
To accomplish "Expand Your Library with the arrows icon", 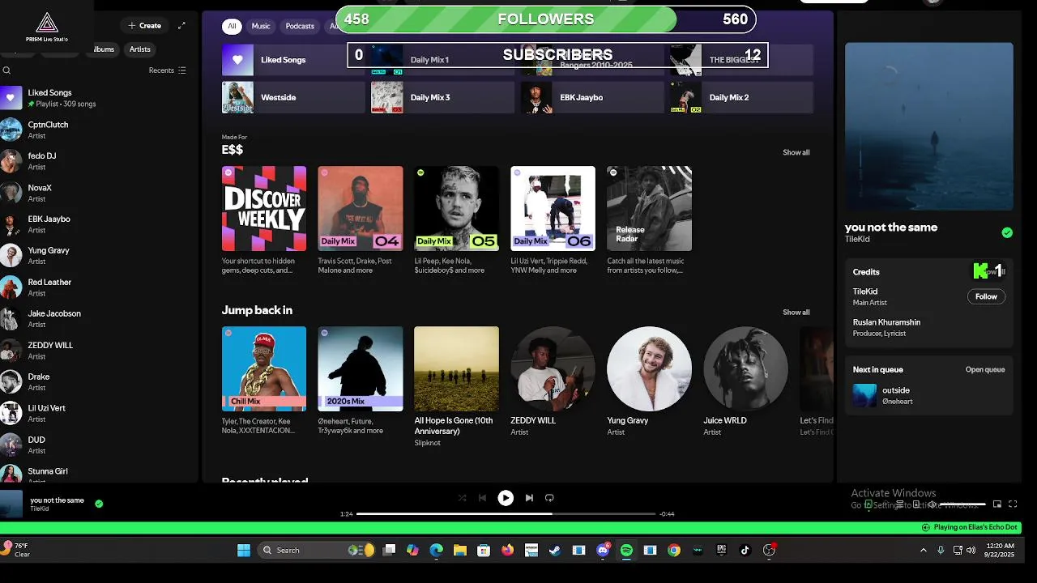I will tap(181, 25).
